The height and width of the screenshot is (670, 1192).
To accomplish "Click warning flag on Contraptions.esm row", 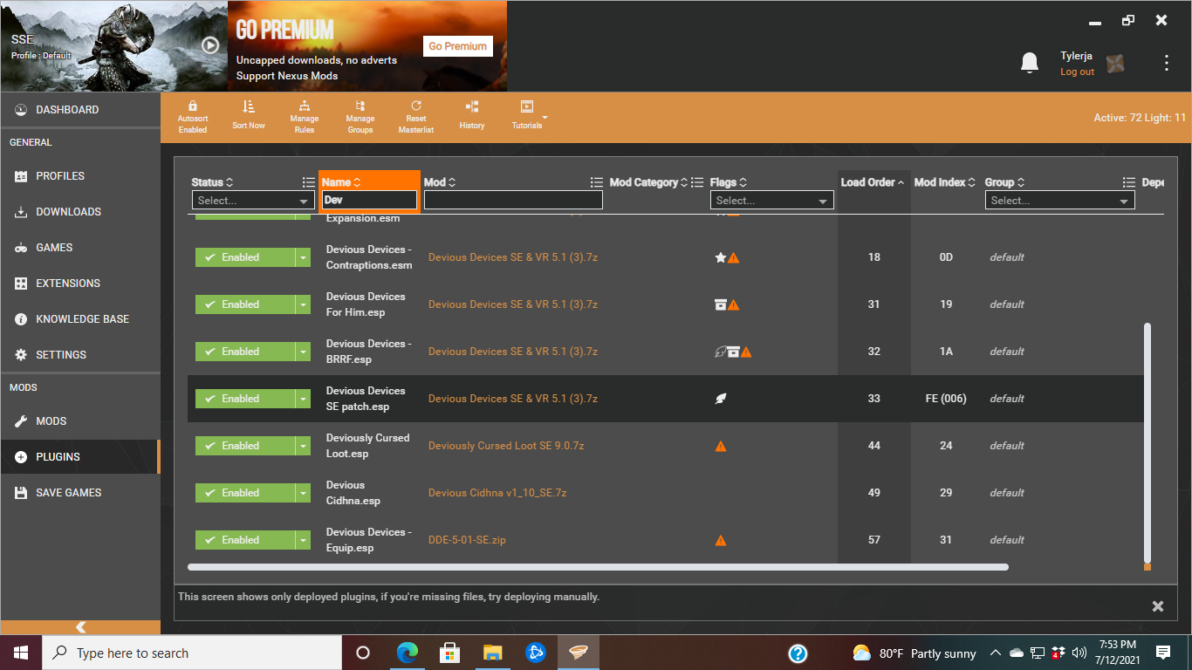I will pos(734,257).
